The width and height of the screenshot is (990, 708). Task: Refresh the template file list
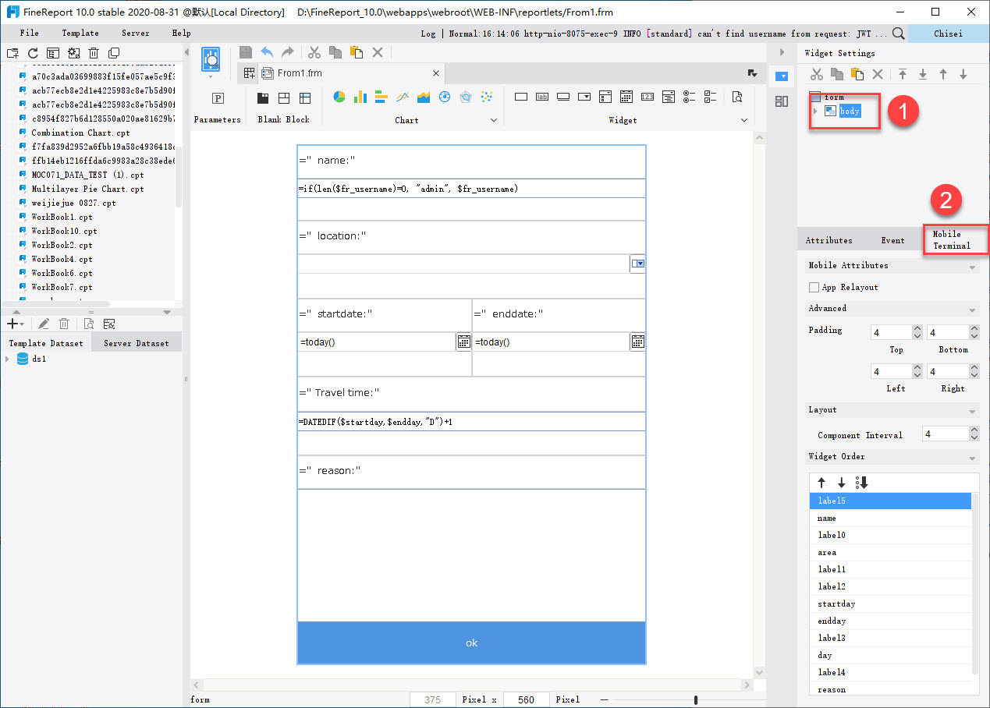point(33,53)
